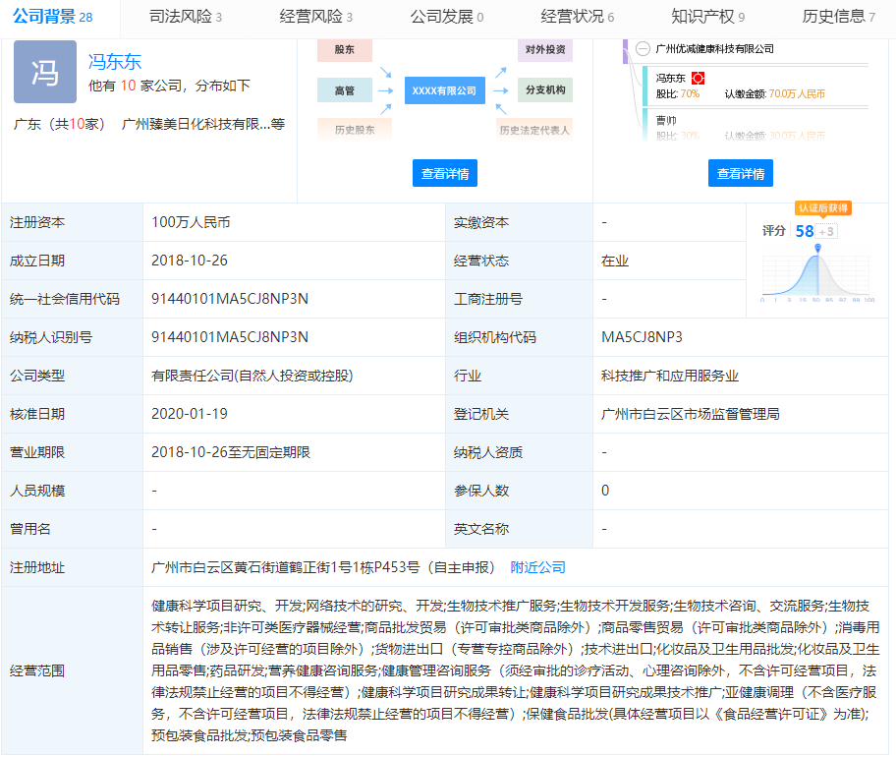This screenshot has height=757, width=896.
Task: Click 查看详情 under the shareholder tree
Action: pyautogui.click(x=740, y=173)
